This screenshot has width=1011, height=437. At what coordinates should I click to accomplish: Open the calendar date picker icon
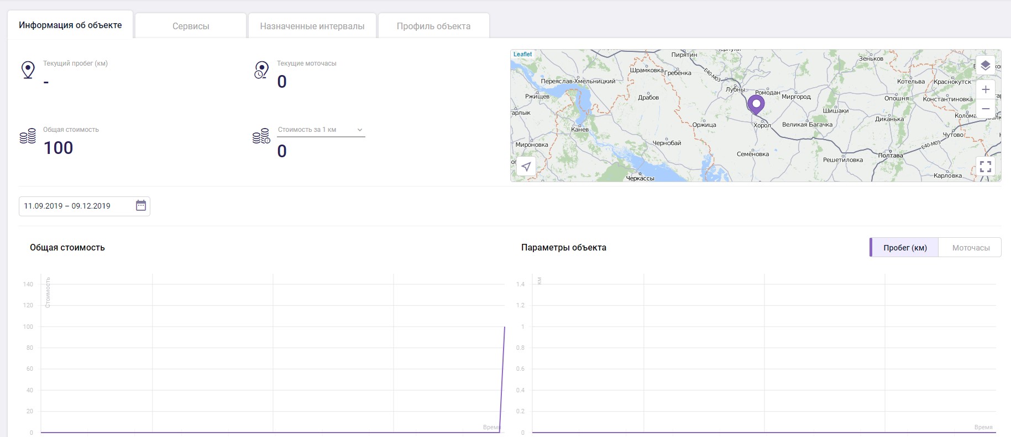click(x=141, y=206)
